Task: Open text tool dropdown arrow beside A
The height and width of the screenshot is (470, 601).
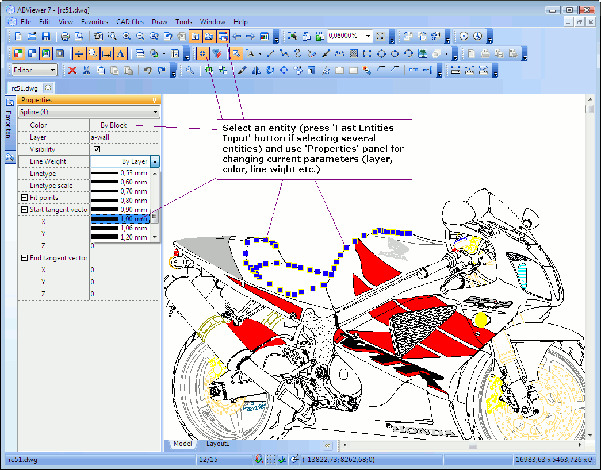Action: point(261,53)
